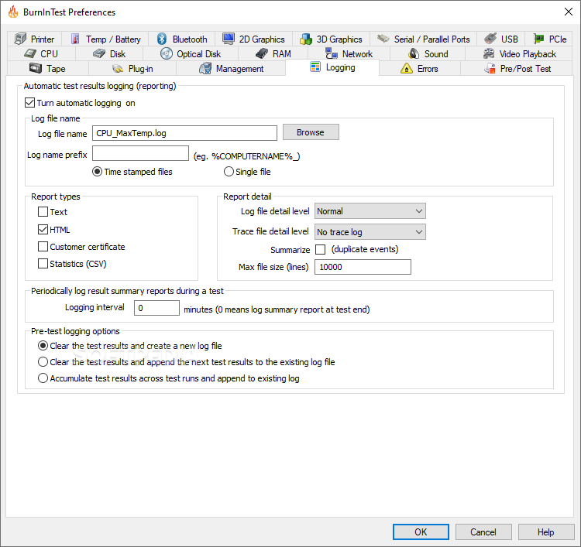
Task: Click the Bluetooth tab icon
Action: tap(162, 39)
